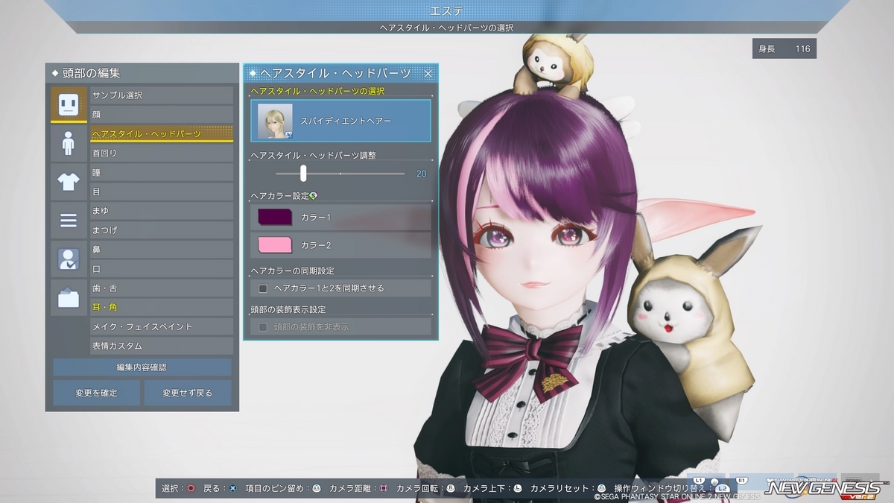The width and height of the screenshot is (894, 503).
Task: Select 顔 menu item
Action: [162, 115]
